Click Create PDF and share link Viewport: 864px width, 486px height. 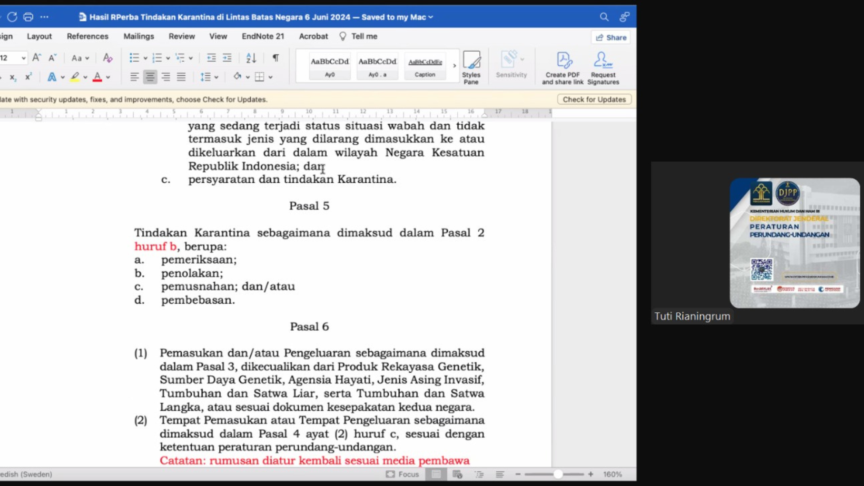[562, 67]
